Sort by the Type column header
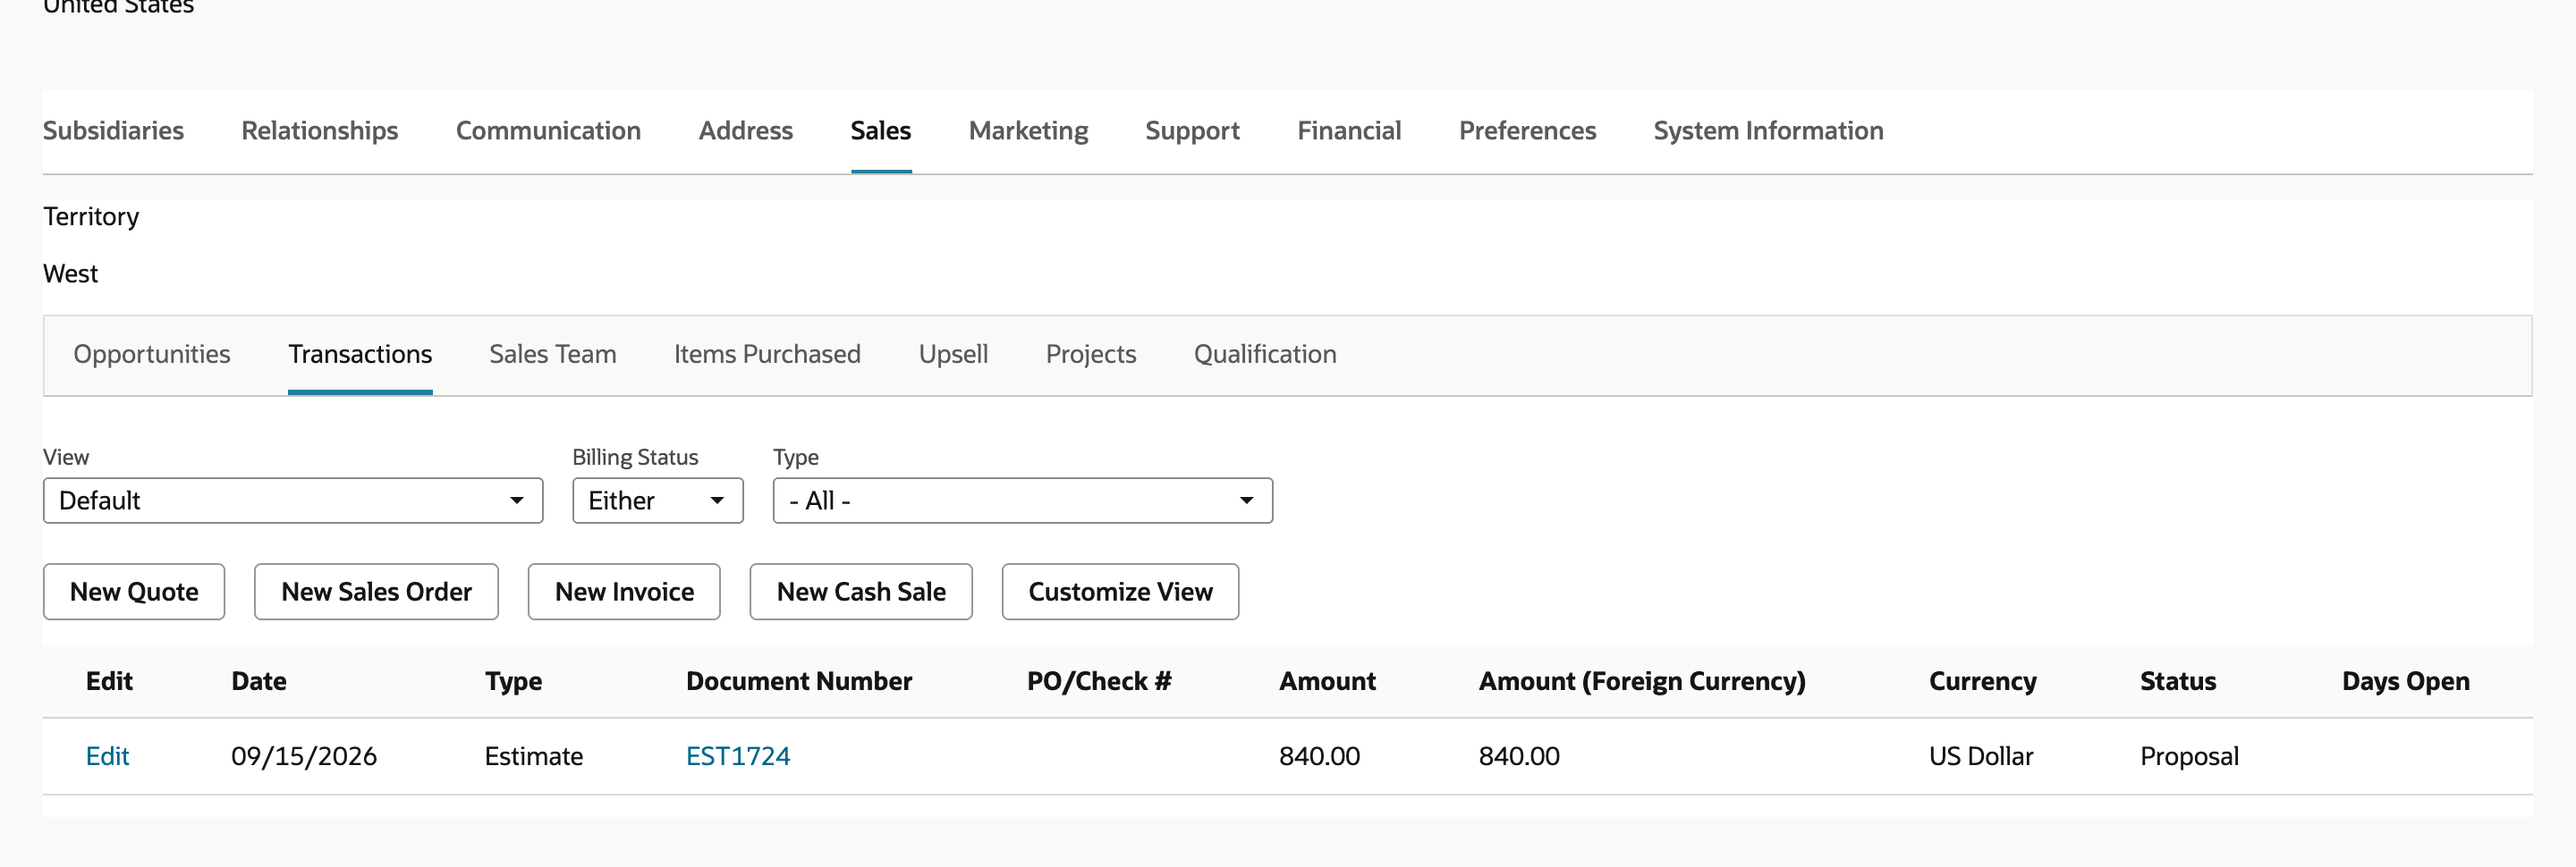Viewport: 2576px width, 867px height. (x=513, y=681)
